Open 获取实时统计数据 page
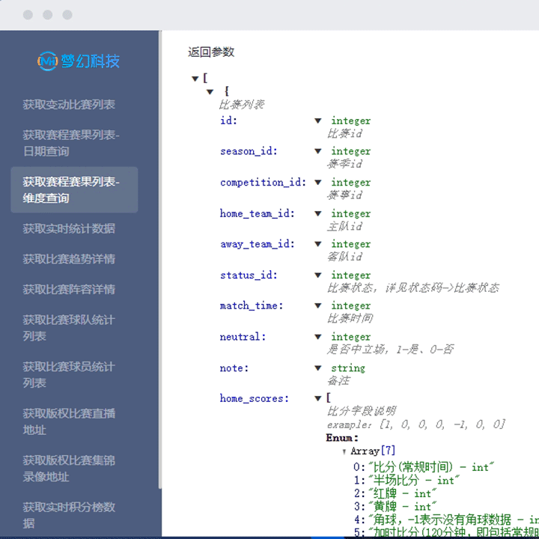 point(69,229)
